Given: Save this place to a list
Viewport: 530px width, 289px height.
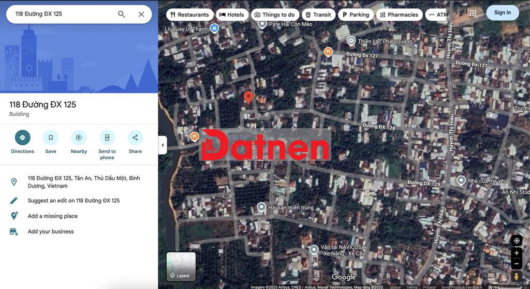Looking at the screenshot, I should click(x=51, y=138).
